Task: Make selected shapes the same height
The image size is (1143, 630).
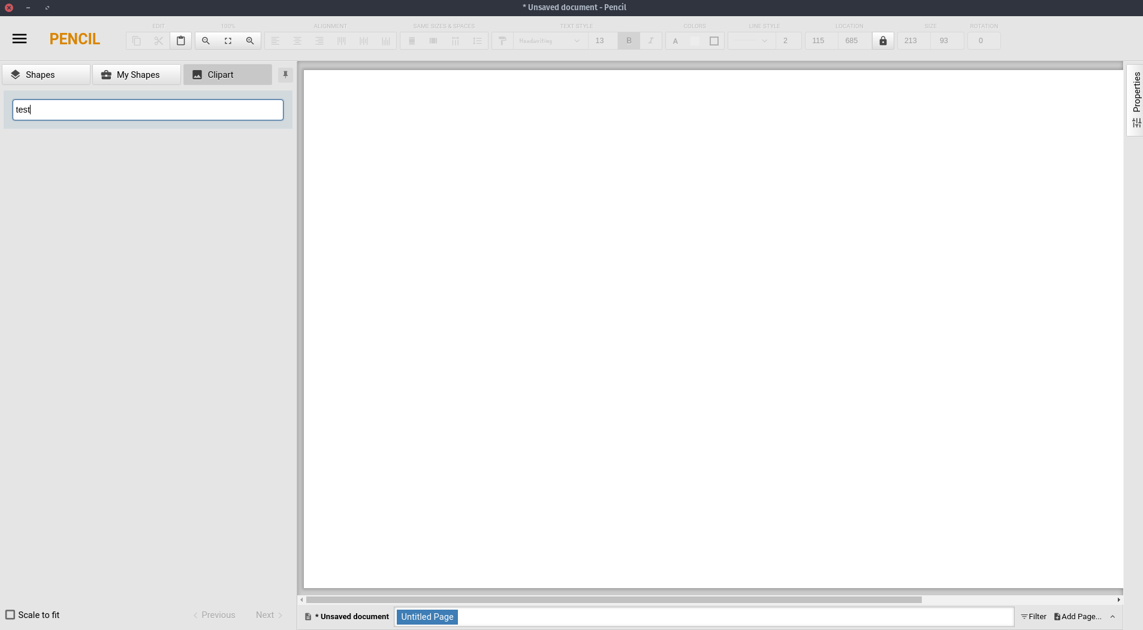Action: pos(433,41)
